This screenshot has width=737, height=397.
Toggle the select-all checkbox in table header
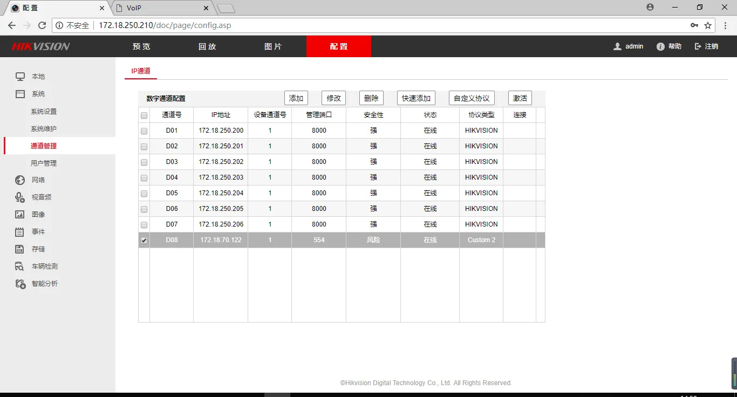tap(144, 114)
